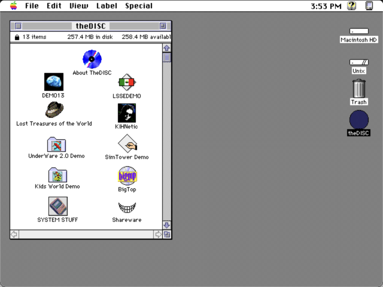
Task: Select the SYSTEM STUFF icon
Action: pos(58,206)
